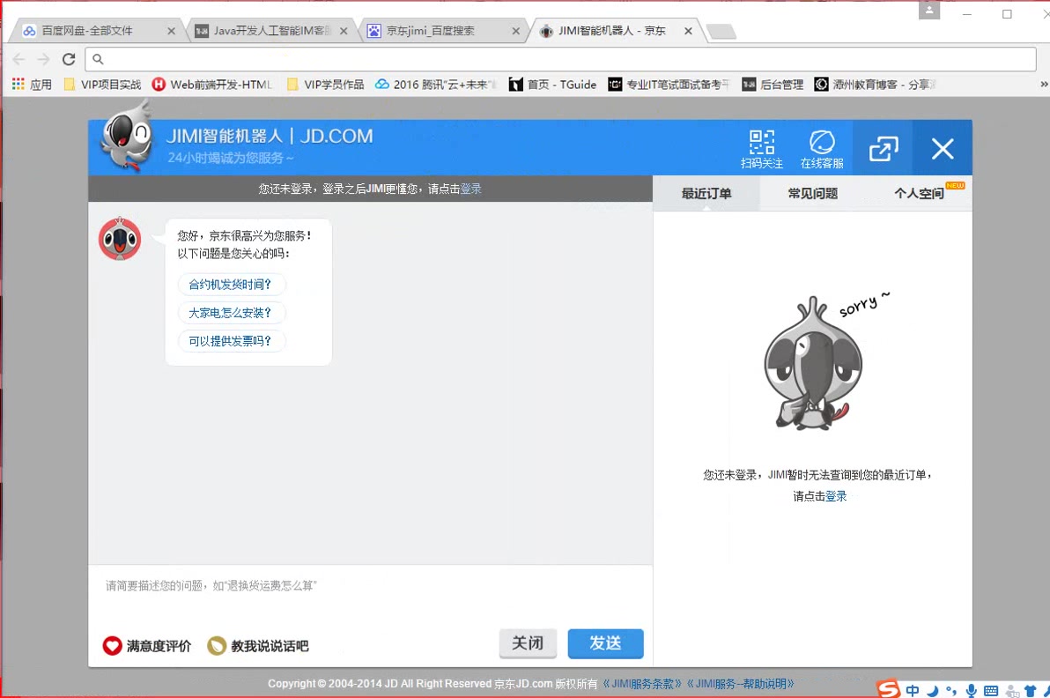1050x698 pixels.
Task: Open the 《JIMI服务条款》 footer link
Action: tap(642, 684)
